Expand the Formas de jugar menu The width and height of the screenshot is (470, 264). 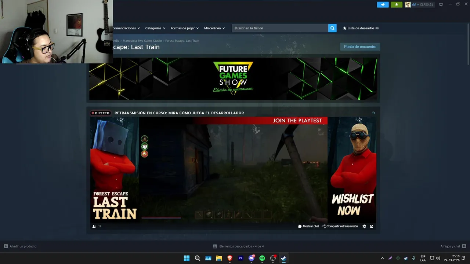(x=184, y=28)
